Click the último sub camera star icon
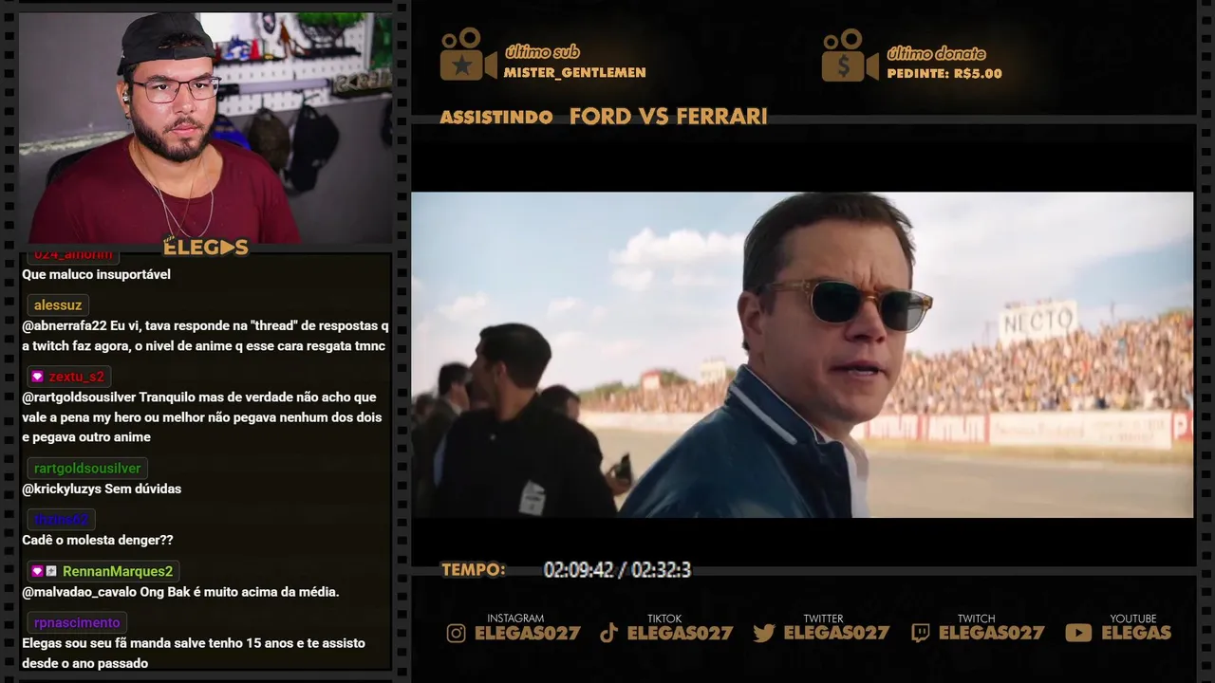Image resolution: width=1215 pixels, height=683 pixels. (x=468, y=54)
